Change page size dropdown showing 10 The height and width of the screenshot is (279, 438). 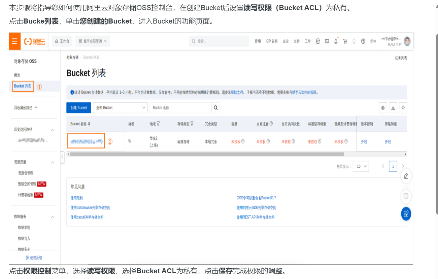[361, 166]
